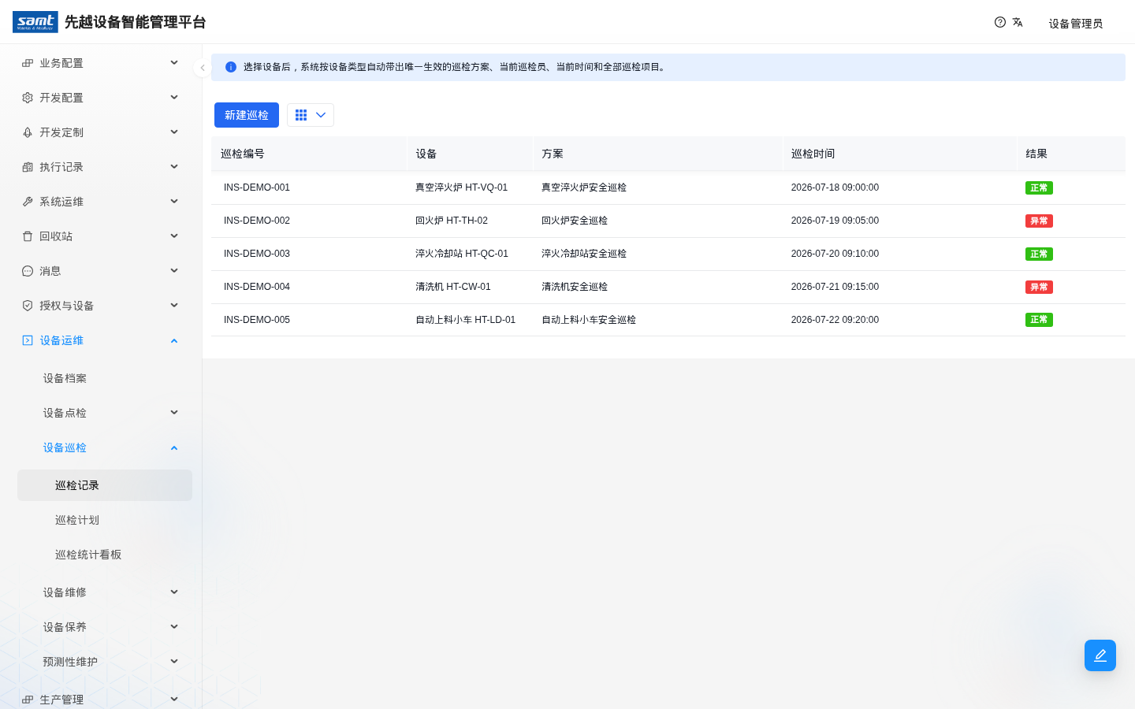Click the 结果 column header

click(x=1036, y=154)
